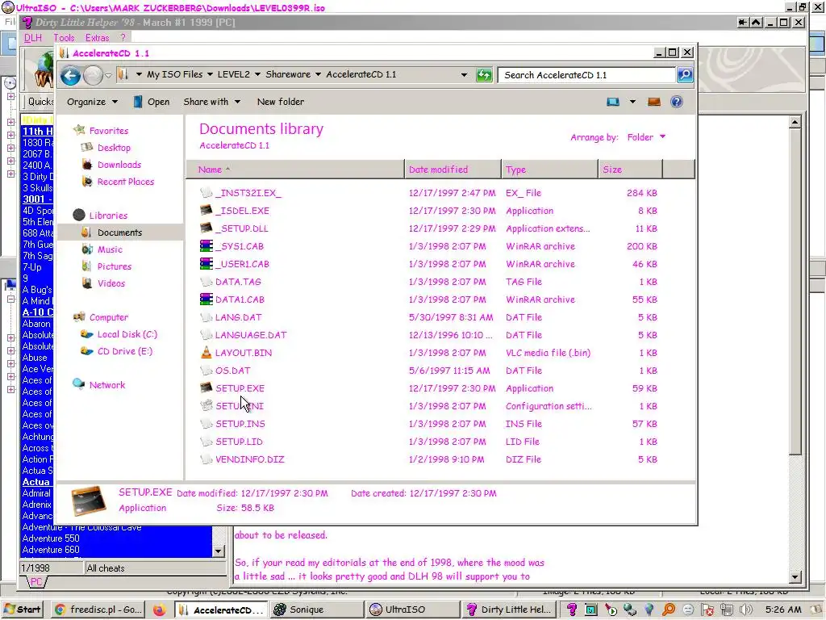Sort by the Name column header

pos(295,170)
